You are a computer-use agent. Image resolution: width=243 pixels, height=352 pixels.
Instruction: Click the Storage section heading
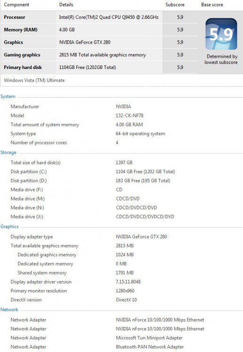pyautogui.click(x=8, y=153)
